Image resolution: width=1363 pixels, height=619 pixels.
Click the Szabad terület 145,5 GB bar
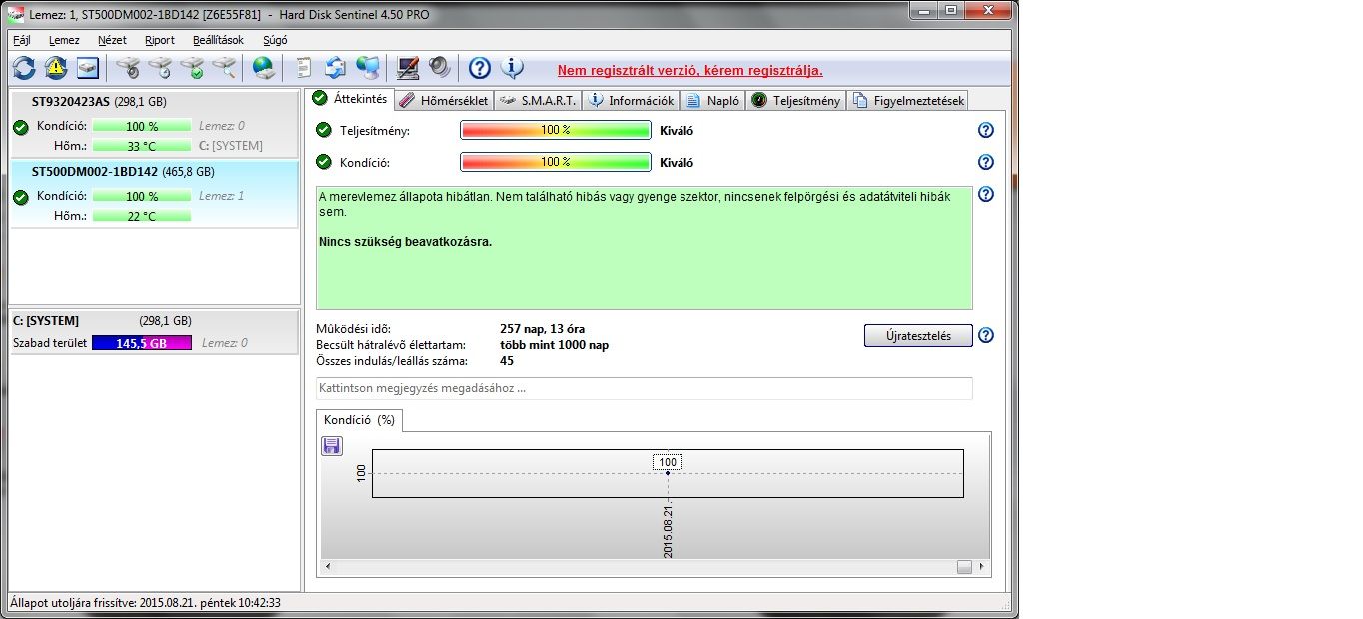tap(141, 343)
